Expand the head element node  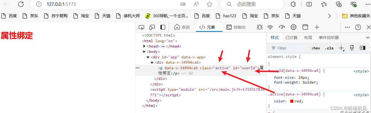click(145, 46)
